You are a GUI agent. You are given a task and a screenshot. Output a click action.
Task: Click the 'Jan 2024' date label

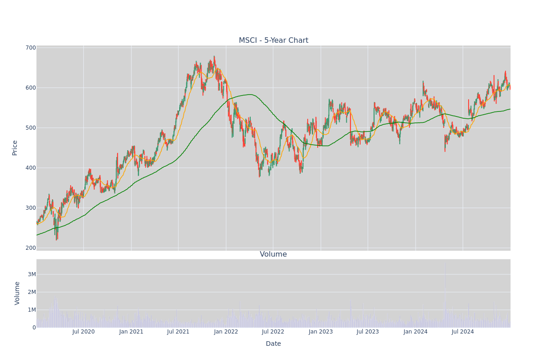coord(416,332)
